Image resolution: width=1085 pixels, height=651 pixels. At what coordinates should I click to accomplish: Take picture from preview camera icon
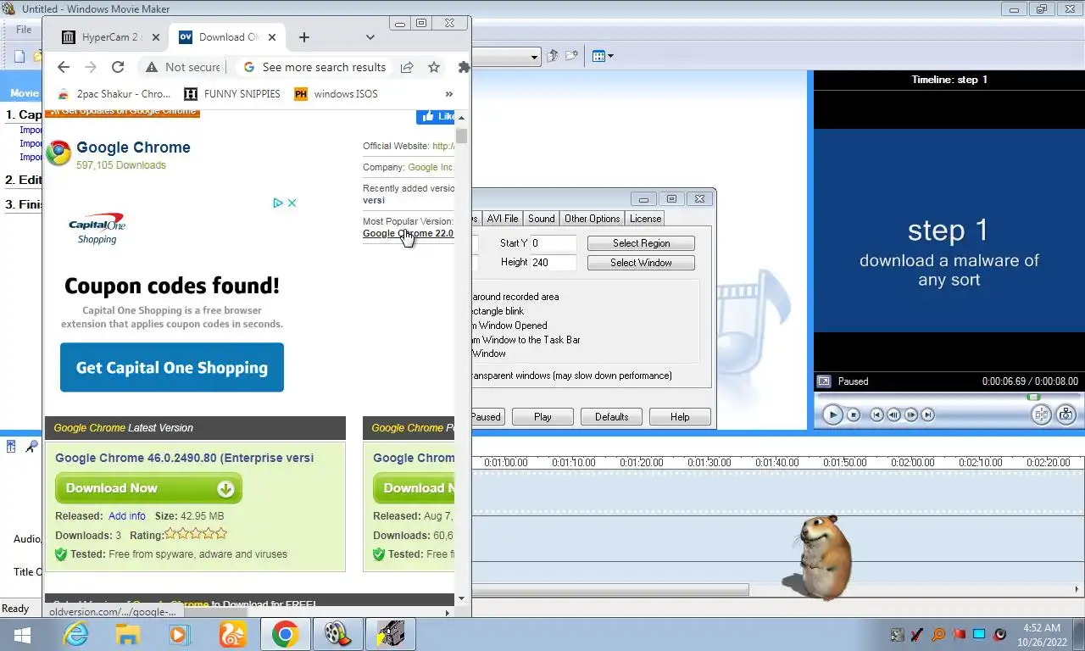[x=1066, y=415]
